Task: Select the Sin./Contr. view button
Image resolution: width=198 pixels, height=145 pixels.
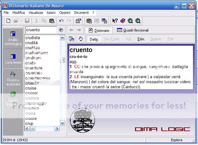Action: point(112,39)
